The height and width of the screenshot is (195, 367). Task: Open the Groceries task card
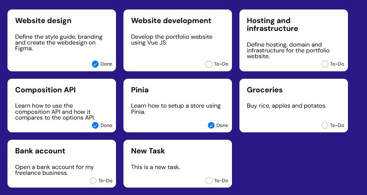[294, 106]
